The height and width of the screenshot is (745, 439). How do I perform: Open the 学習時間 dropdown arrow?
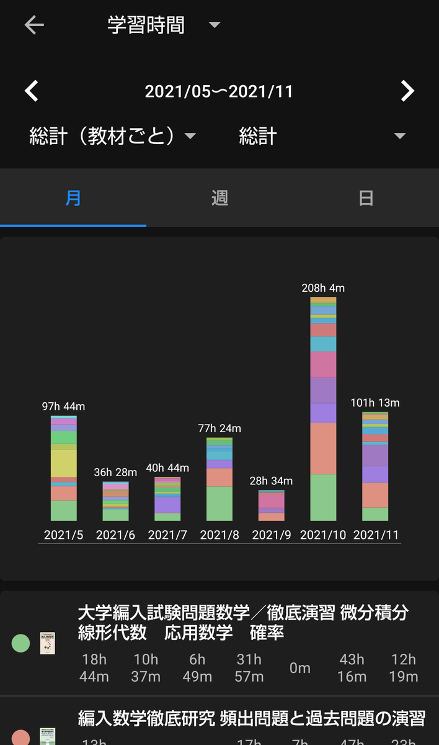(214, 25)
